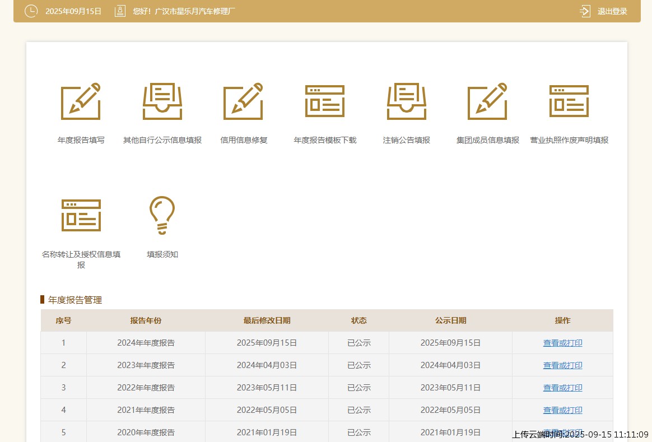Click 2022年05月05日 in 公示日期 column
The height and width of the screenshot is (442, 652).
coord(451,410)
